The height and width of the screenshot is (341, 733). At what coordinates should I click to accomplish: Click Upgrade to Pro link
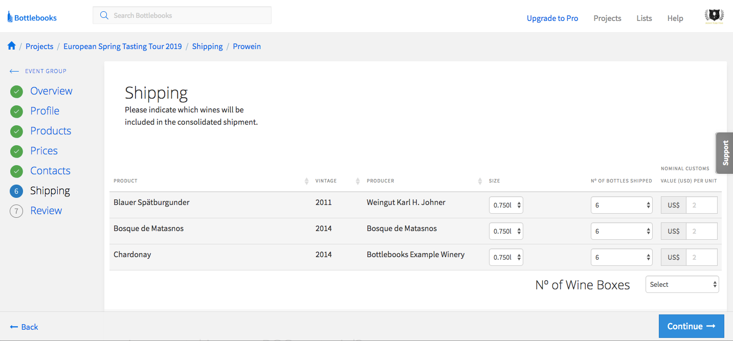tap(552, 18)
